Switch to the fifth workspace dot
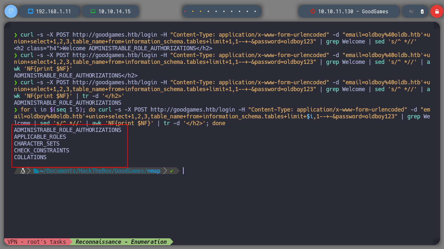The image size is (444, 249). (x=216, y=11)
